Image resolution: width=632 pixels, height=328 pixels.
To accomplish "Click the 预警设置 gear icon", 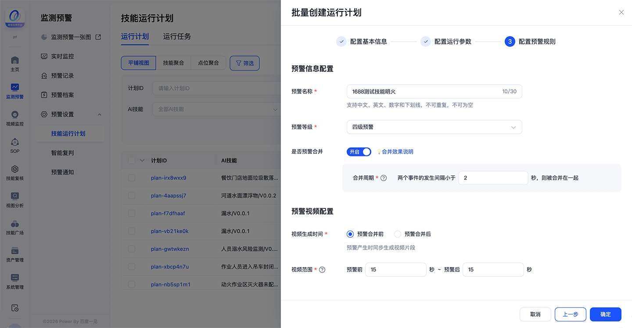I will click(44, 114).
